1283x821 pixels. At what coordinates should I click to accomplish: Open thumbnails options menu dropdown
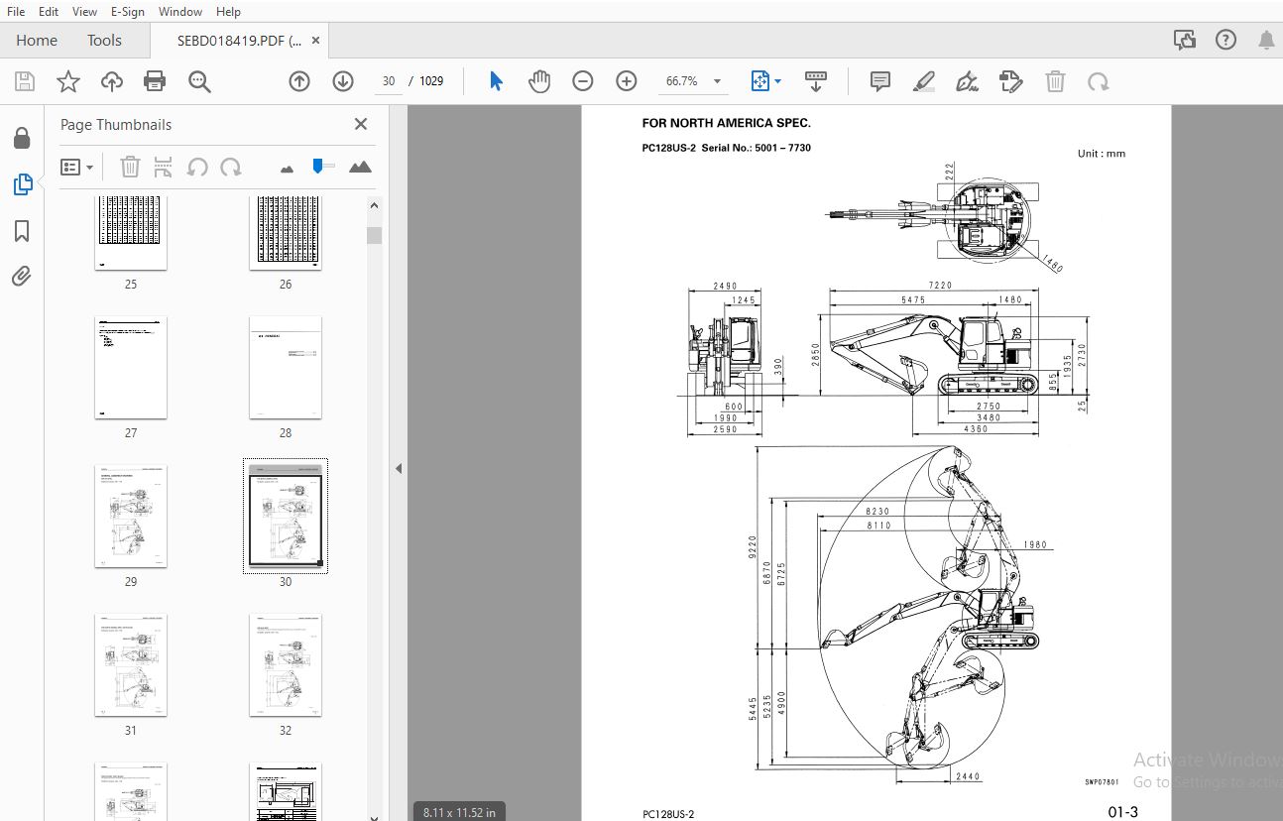tap(77, 167)
